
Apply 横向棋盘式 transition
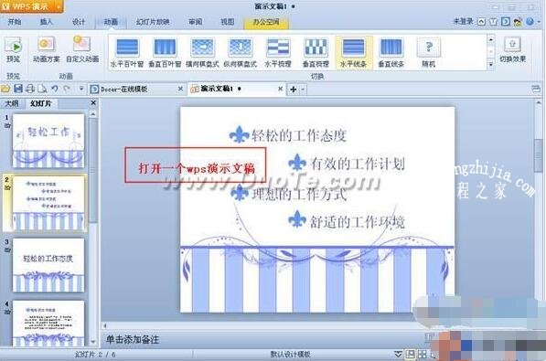tap(202, 53)
